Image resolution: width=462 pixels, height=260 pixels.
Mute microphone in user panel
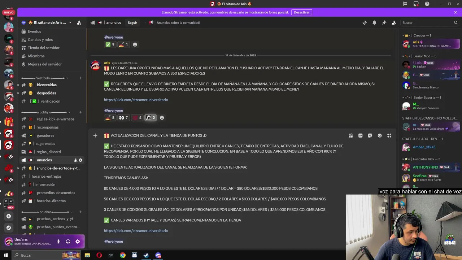pyautogui.click(x=58, y=242)
